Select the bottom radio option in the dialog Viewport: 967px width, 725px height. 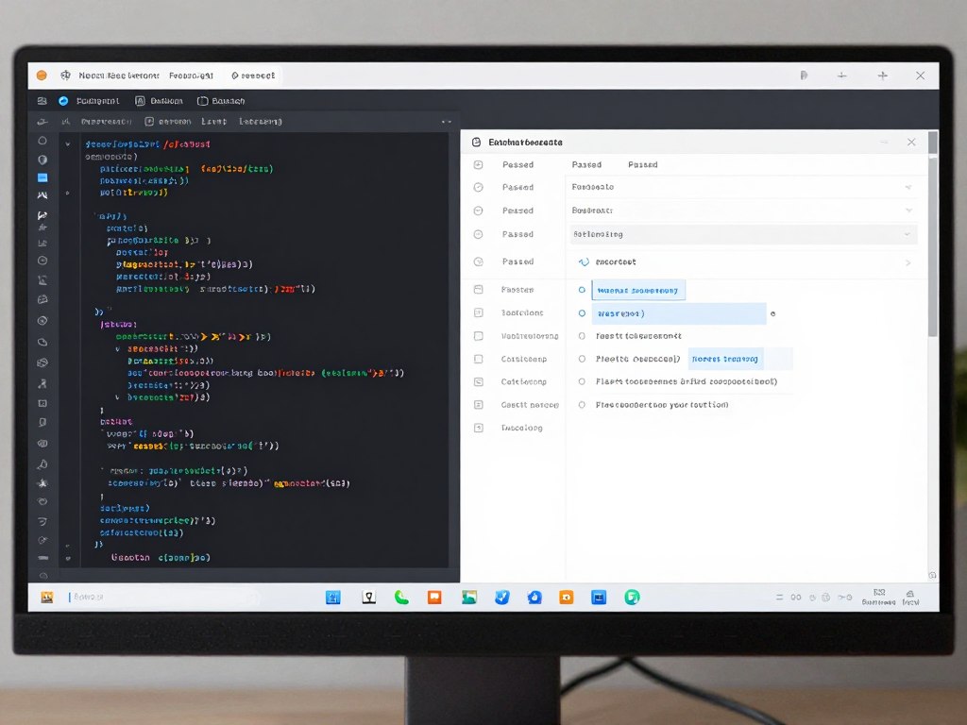582,405
